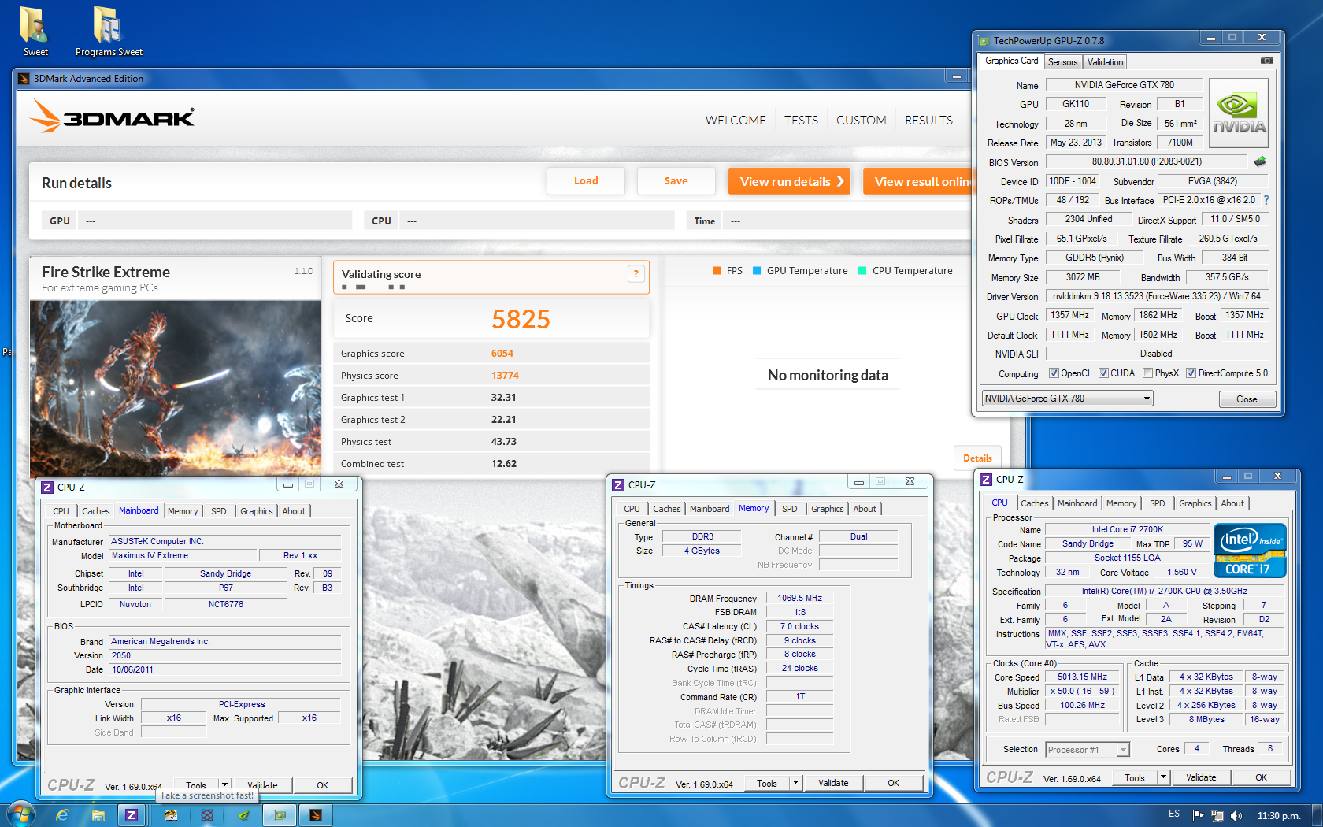
Task: Take a GPU-Z screenshot with the camera icon
Action: pyautogui.click(x=1266, y=61)
